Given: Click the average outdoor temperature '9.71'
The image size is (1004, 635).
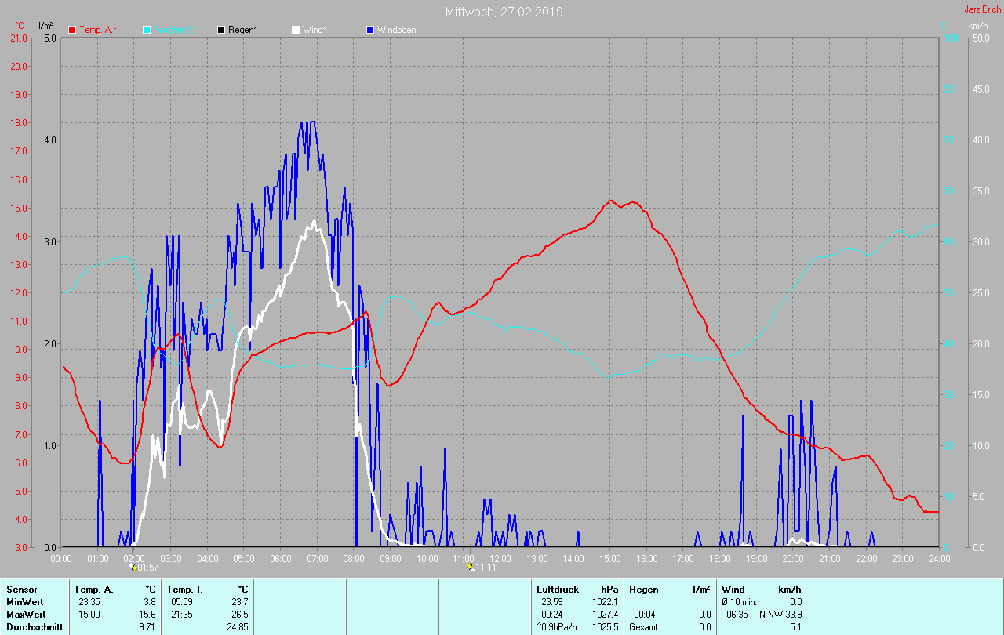Looking at the screenshot, I should tap(147, 627).
